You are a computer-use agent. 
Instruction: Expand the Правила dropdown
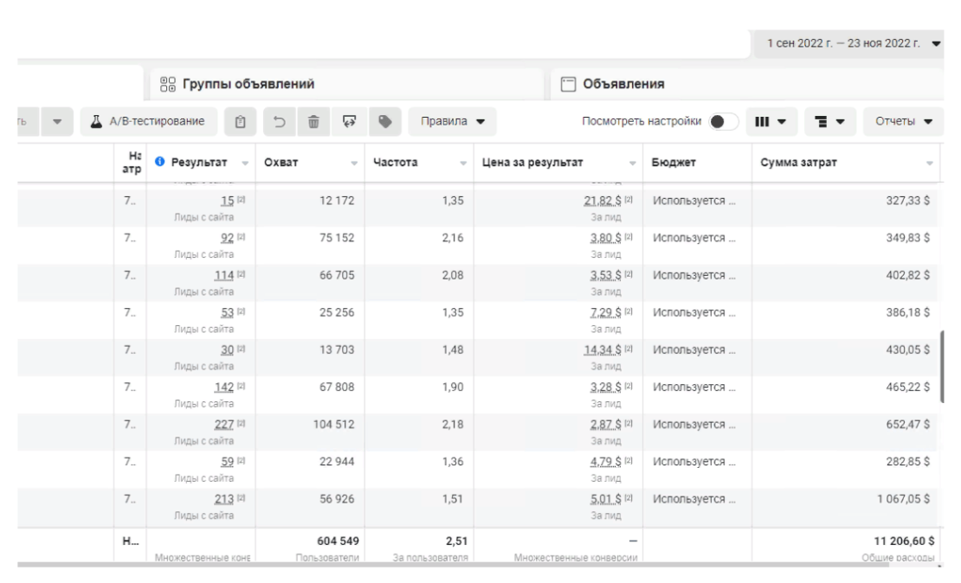(452, 121)
